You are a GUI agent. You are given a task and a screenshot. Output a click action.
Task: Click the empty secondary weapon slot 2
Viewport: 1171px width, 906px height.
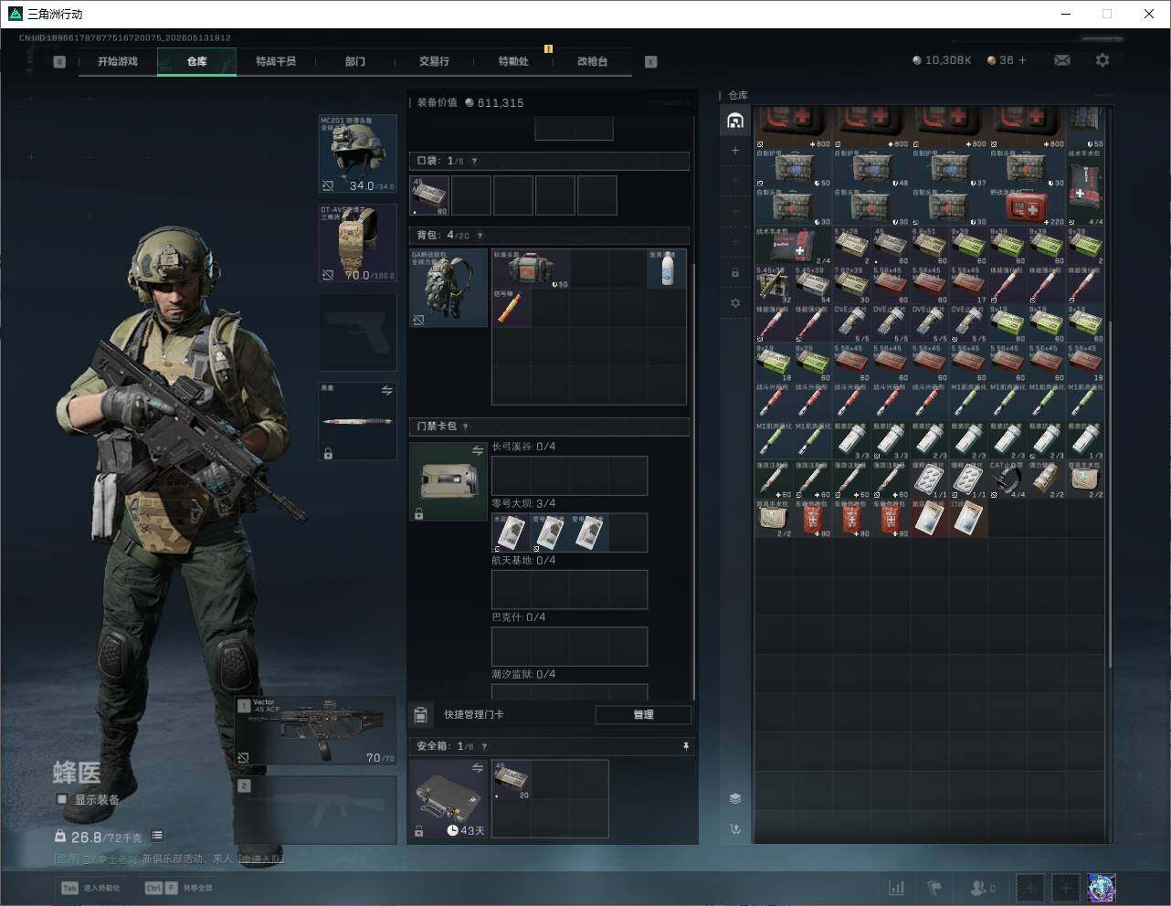pyautogui.click(x=316, y=808)
